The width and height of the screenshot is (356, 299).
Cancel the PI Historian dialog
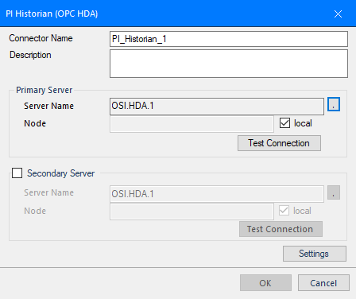tap(323, 283)
